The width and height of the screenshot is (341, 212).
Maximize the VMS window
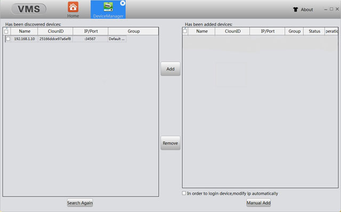[331, 9]
